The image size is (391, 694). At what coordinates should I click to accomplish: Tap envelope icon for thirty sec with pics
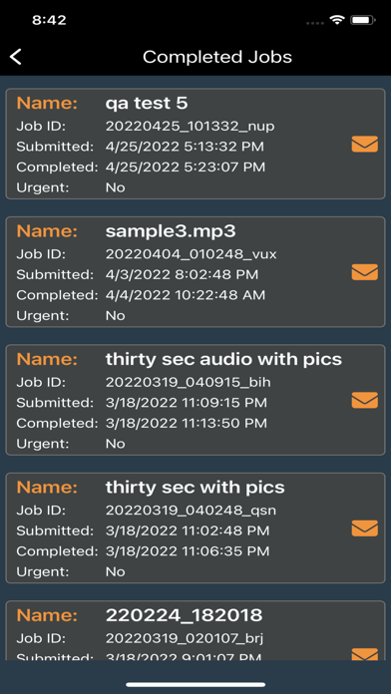coord(364,528)
